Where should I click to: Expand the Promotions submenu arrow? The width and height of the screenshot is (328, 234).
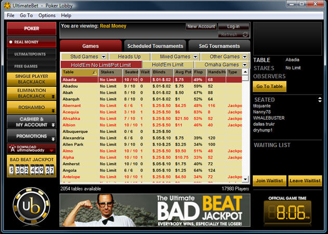click(x=53, y=139)
